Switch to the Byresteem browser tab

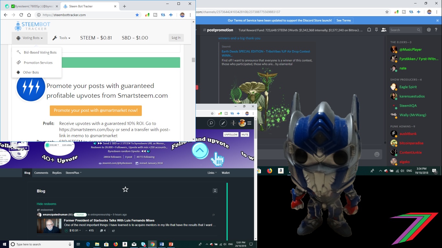[x=31, y=6]
